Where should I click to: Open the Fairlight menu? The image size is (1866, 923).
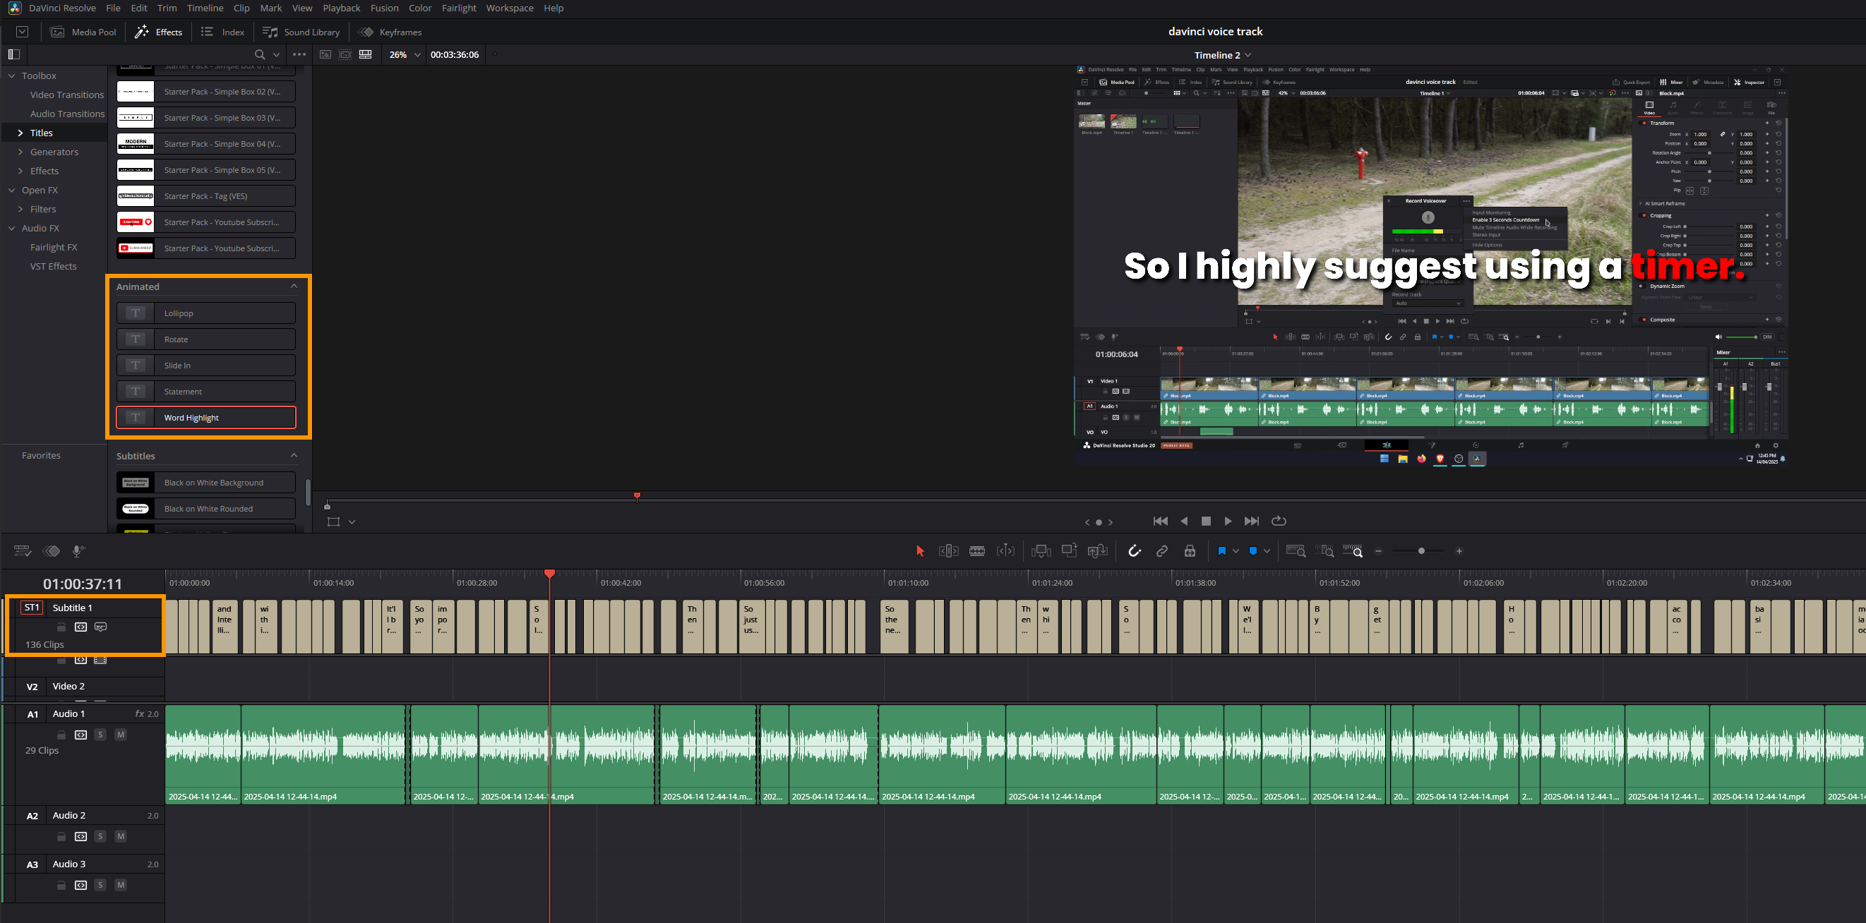point(458,8)
